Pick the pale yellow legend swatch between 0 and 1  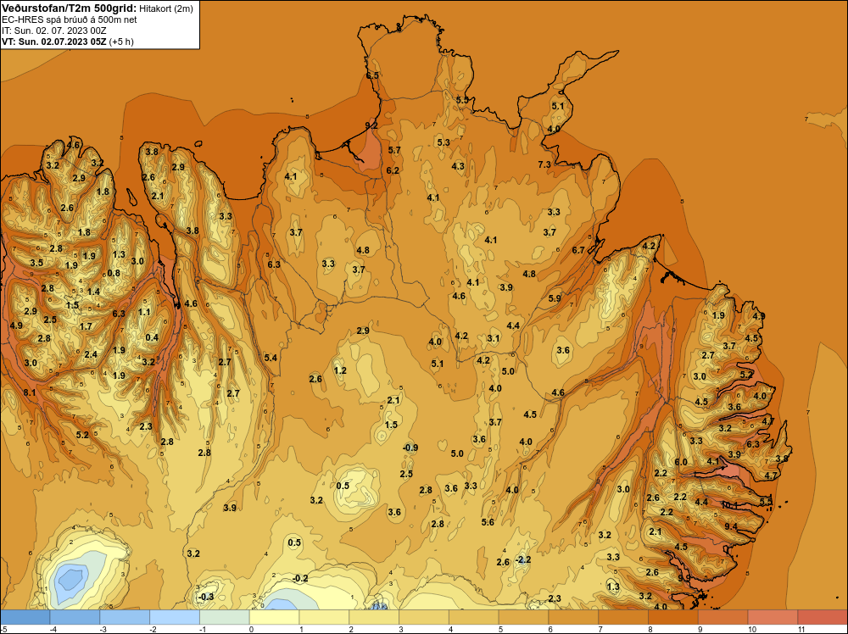coord(274,617)
